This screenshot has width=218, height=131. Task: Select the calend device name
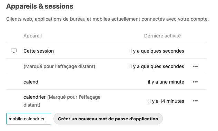click(31, 82)
